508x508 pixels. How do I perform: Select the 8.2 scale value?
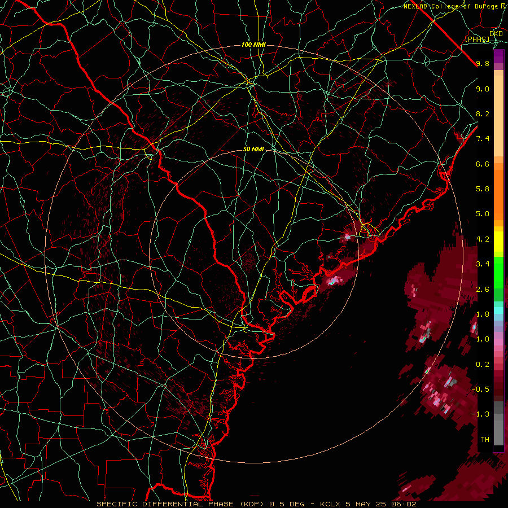tap(483, 113)
